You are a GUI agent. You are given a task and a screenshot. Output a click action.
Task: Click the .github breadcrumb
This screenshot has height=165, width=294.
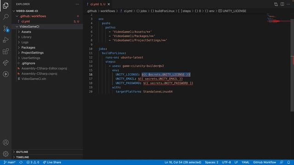(92, 11)
